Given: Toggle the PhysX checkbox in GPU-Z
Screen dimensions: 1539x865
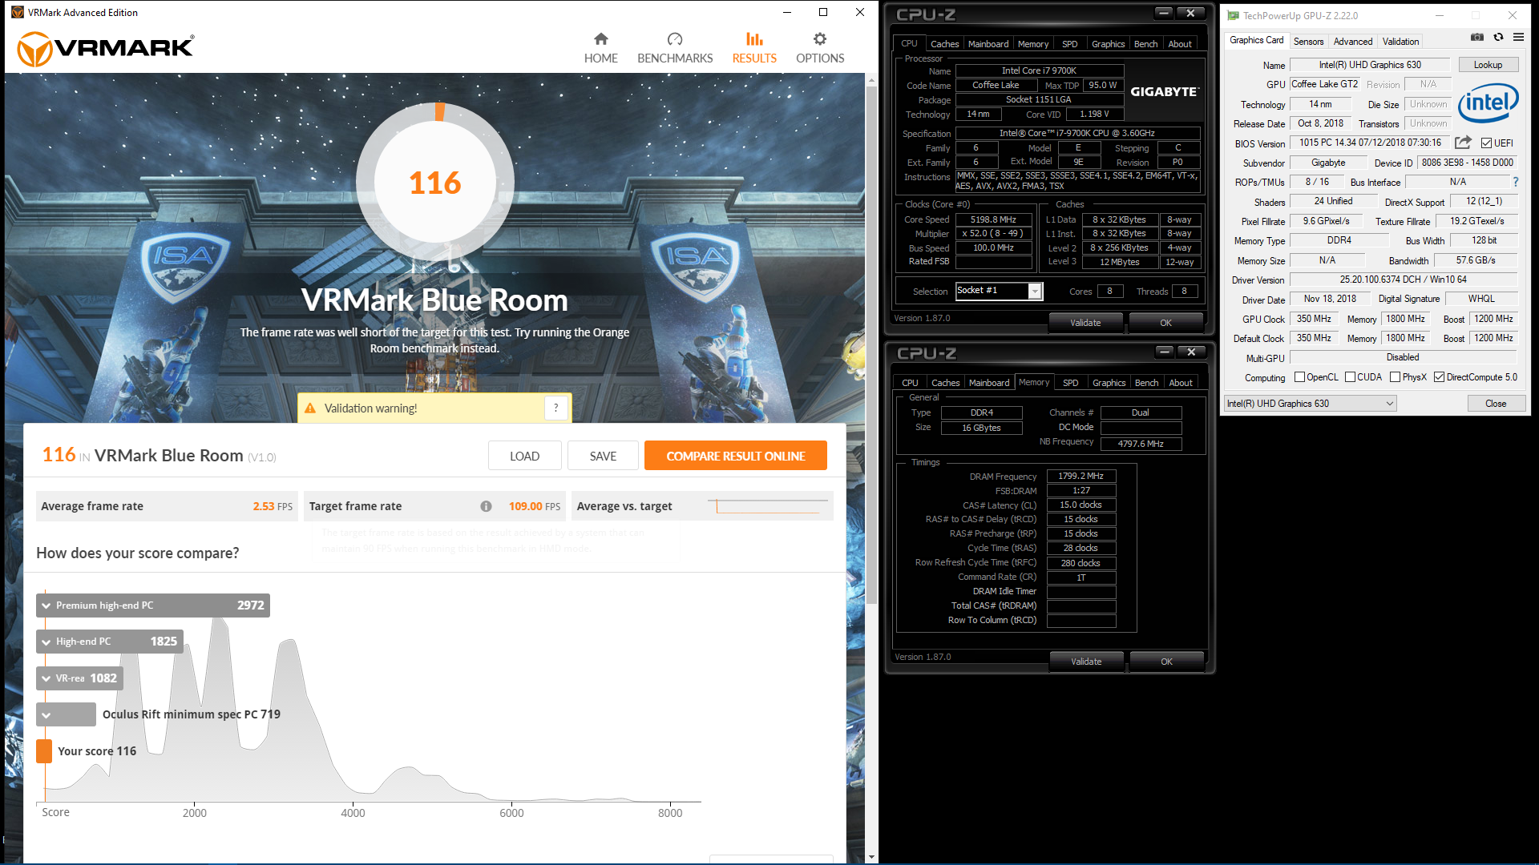Looking at the screenshot, I should [x=1395, y=377].
